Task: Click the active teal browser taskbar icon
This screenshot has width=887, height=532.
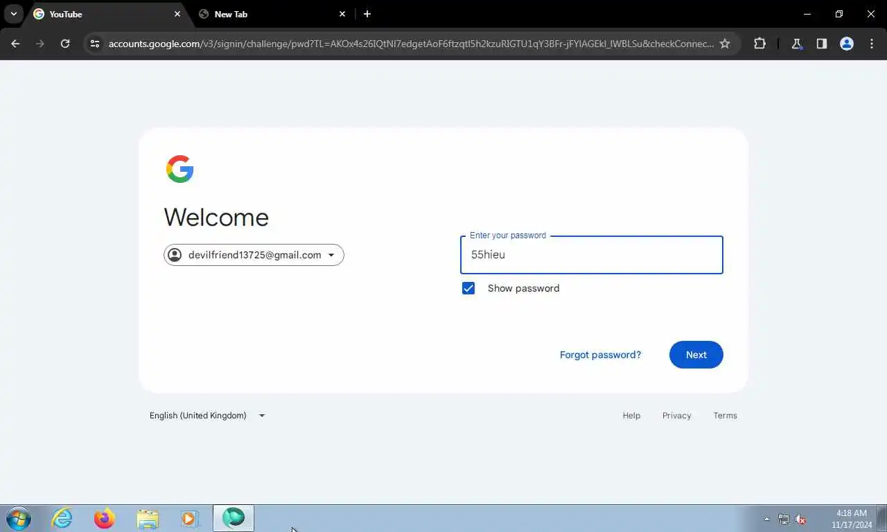Action: coord(234,518)
